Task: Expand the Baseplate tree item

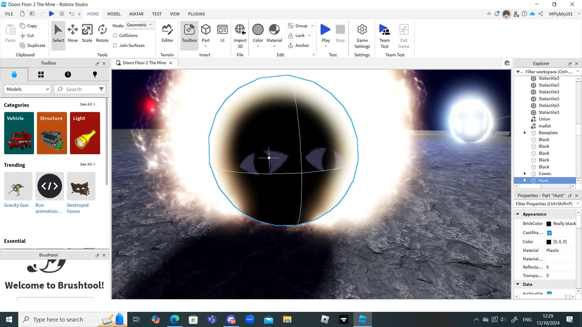Action: (x=525, y=133)
